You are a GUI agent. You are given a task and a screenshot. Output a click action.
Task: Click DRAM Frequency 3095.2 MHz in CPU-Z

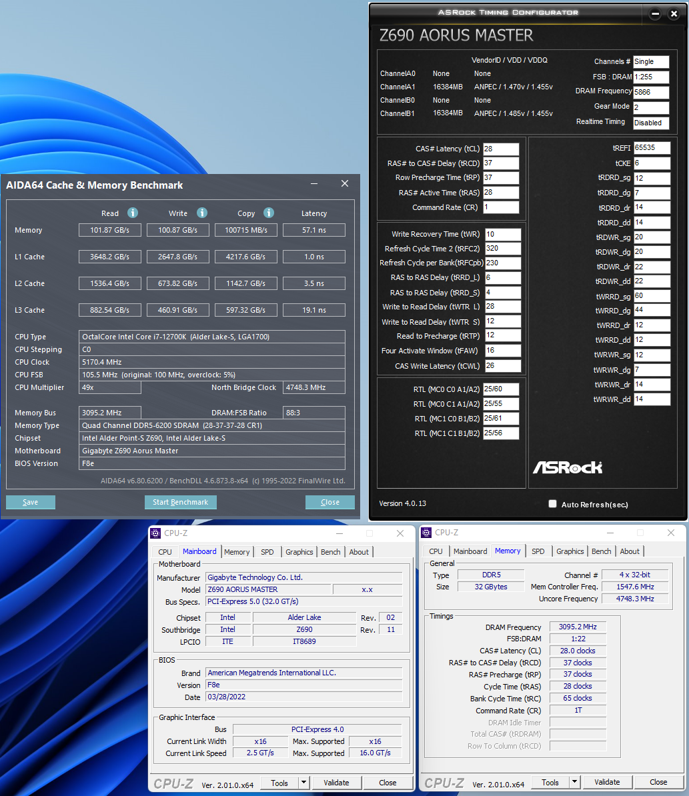578,627
